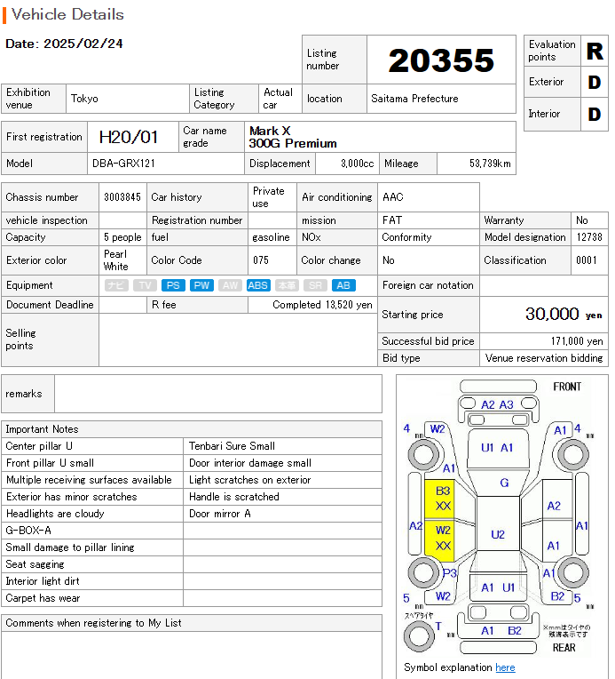The image size is (615, 679).
Task: Click the R evaluation points grade
Action: 594,51
